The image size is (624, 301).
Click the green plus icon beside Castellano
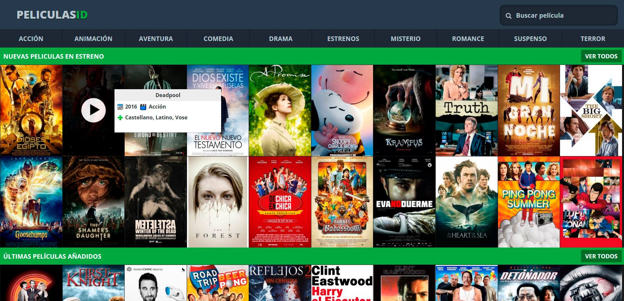pos(120,118)
